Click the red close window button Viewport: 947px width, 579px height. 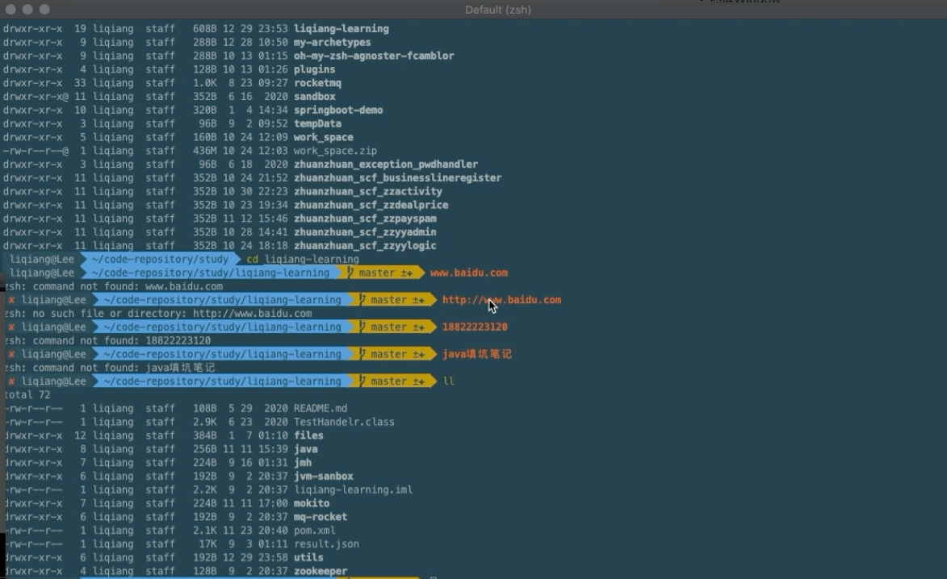point(10,9)
